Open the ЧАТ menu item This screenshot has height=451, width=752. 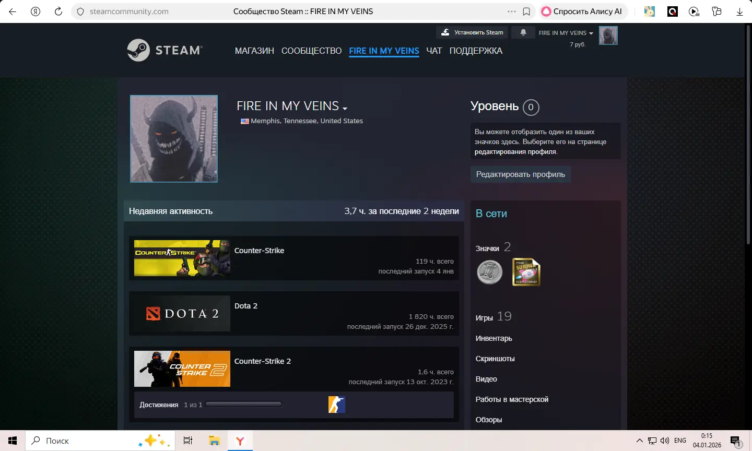point(434,51)
